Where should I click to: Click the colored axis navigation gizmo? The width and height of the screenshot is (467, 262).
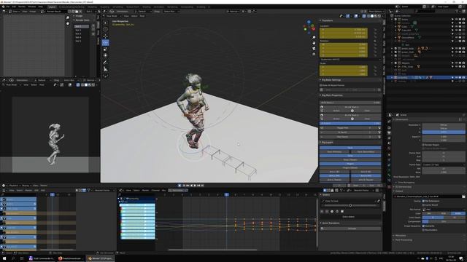309,27
